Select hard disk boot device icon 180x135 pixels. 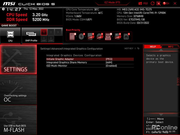(x=73, y=37)
